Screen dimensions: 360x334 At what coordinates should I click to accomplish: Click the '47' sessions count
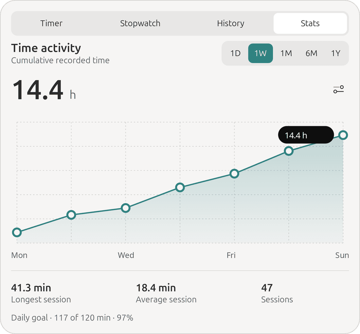(x=267, y=288)
